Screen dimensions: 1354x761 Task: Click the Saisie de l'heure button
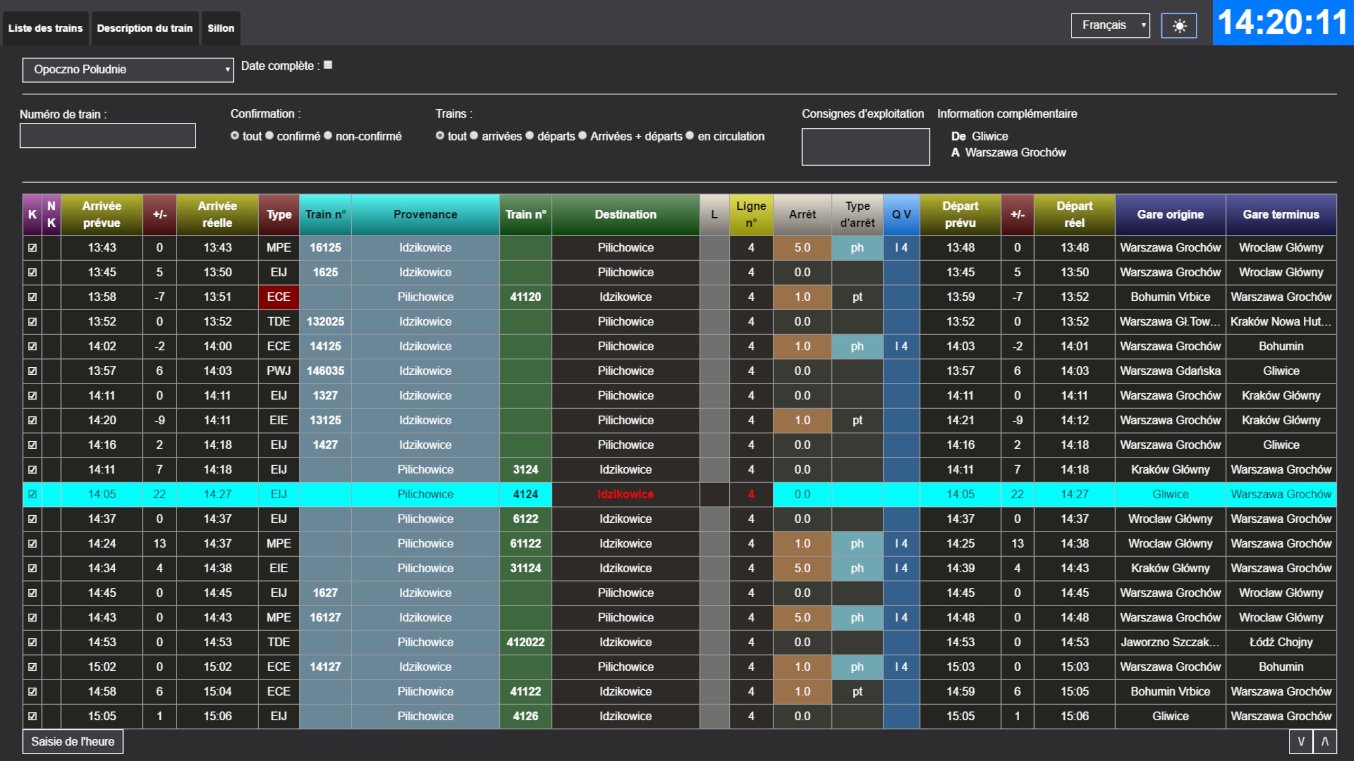[x=73, y=741]
